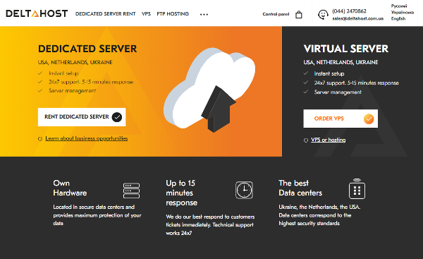
Task: Click black checkmark circle on Rent Dedicated Server
Action: (x=117, y=117)
